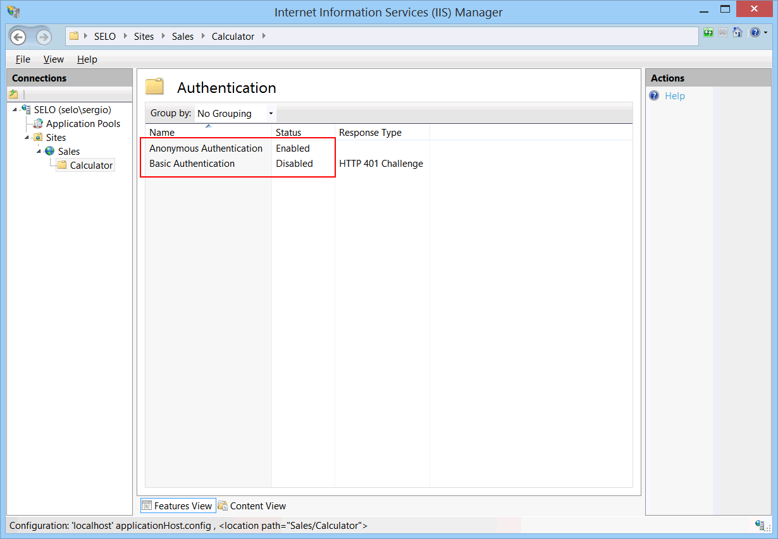The width and height of the screenshot is (778, 539).
Task: Select Application Pools in Connections tree
Action: click(x=83, y=124)
